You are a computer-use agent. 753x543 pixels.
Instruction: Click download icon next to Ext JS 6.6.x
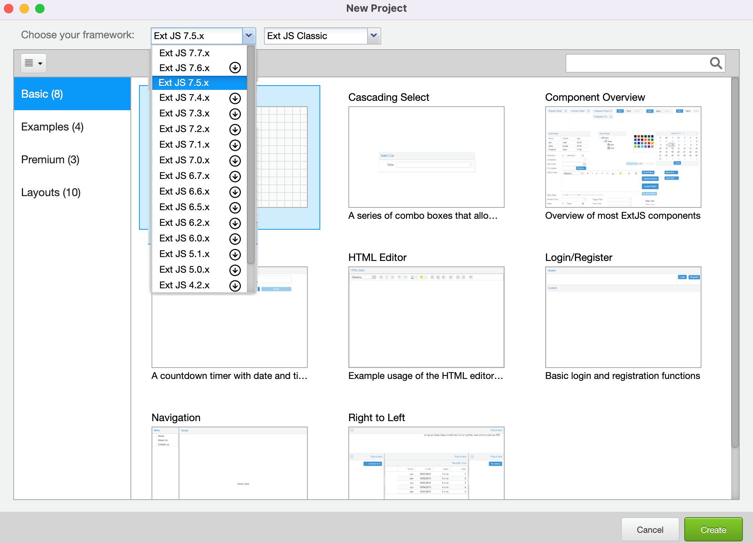pyautogui.click(x=235, y=192)
